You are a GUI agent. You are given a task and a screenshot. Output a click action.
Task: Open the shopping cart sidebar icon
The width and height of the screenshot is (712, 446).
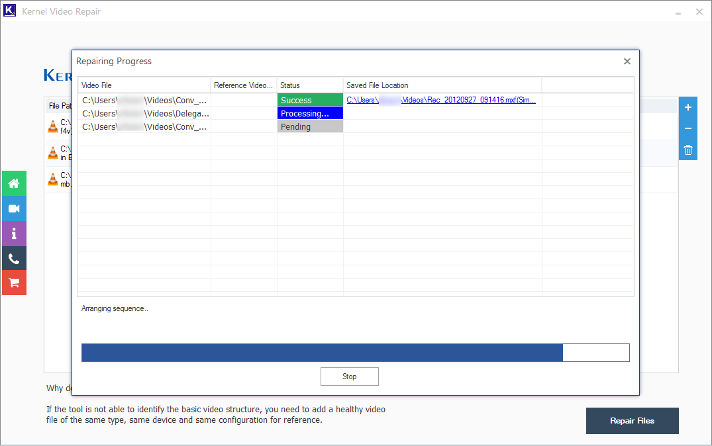tap(14, 283)
